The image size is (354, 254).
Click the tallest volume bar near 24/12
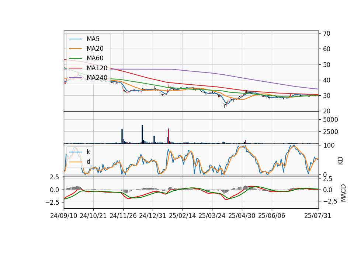tap(142, 134)
